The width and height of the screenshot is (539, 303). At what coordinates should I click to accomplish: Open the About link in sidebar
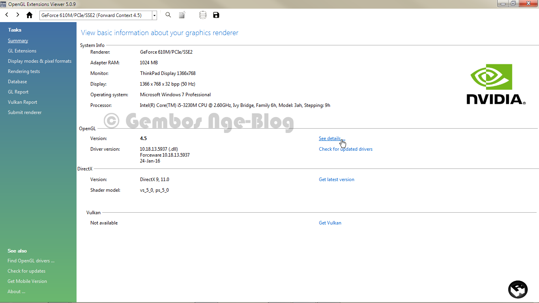16,292
